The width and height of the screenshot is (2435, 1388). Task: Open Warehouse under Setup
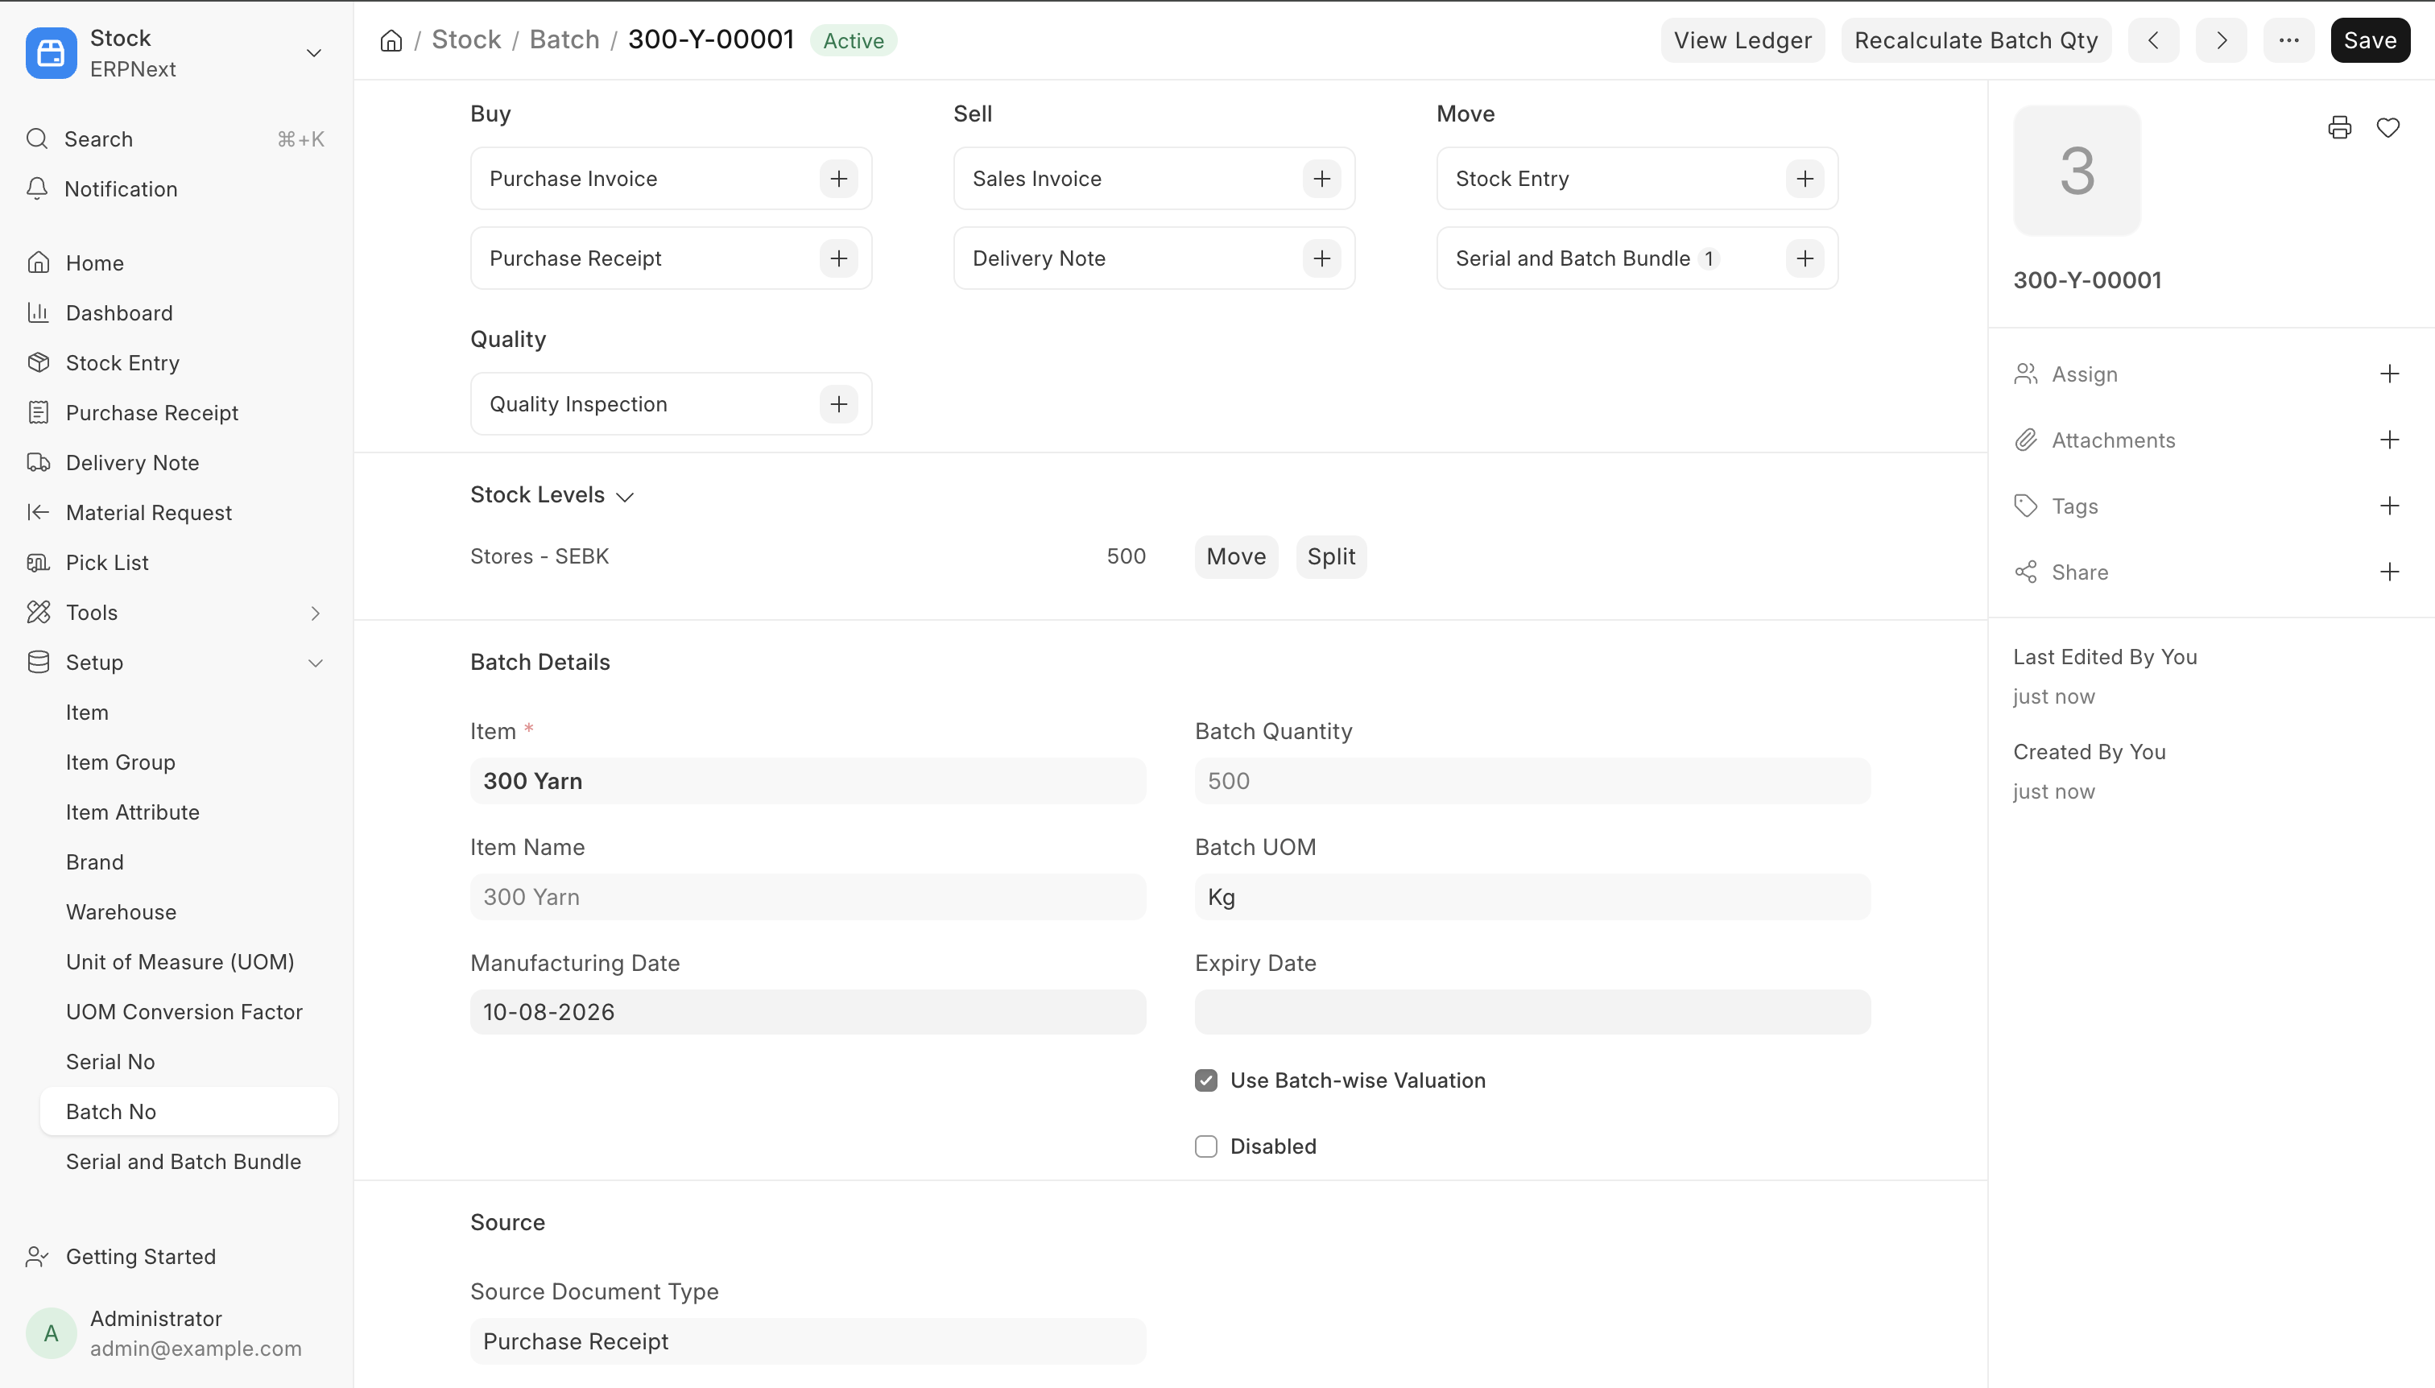pyautogui.click(x=188, y=912)
